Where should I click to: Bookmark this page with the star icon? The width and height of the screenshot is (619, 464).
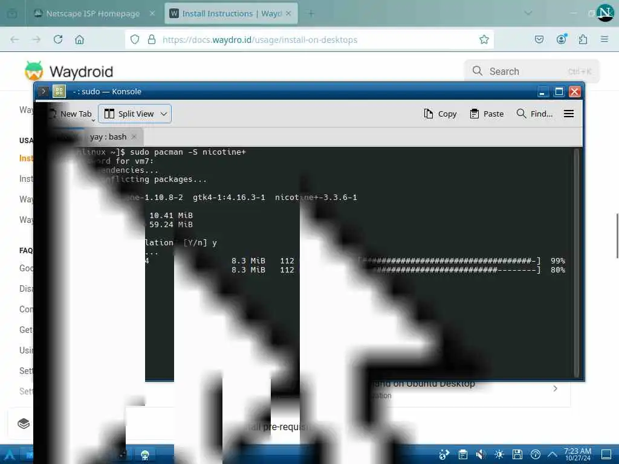(x=484, y=39)
